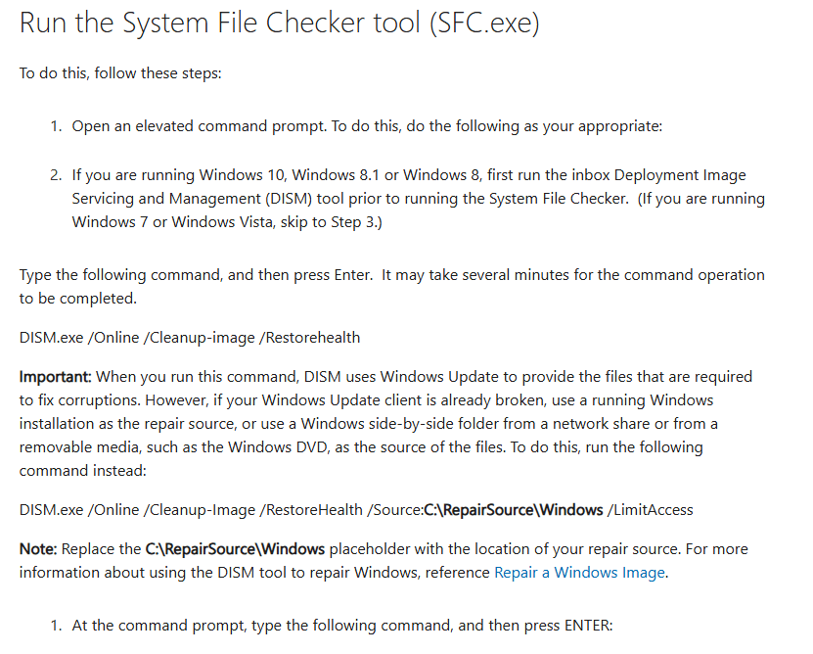This screenshot has width=813, height=654.
Task: Click the 'to be completed.' line
Action: 78,299
